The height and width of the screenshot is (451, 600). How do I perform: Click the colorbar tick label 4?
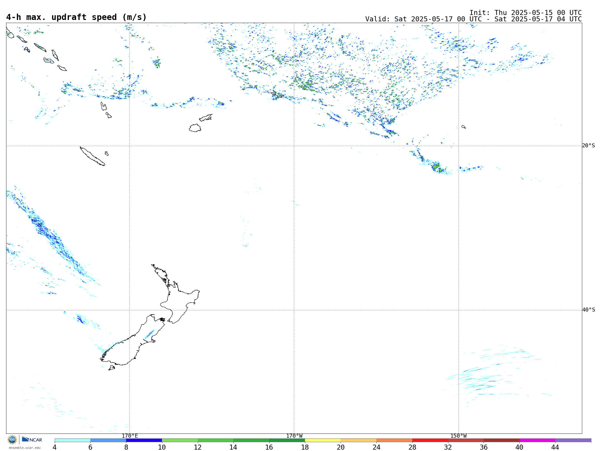pos(55,447)
